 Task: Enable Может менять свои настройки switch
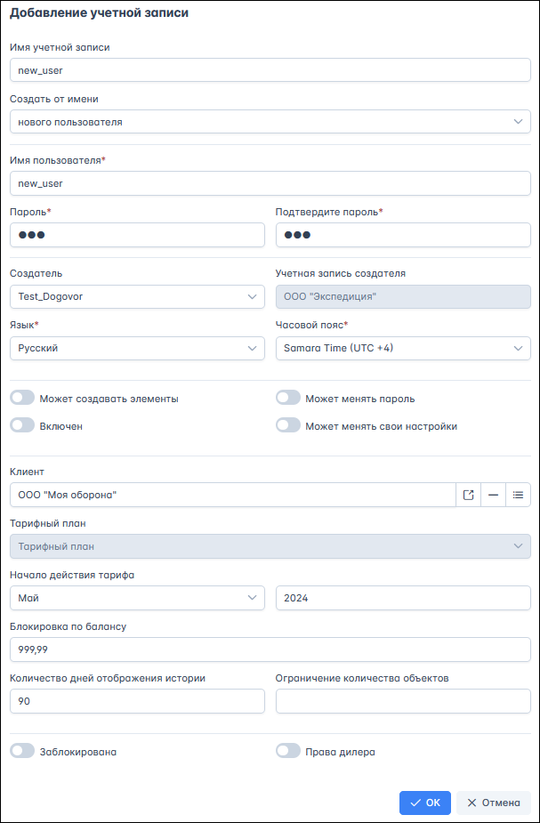288,425
